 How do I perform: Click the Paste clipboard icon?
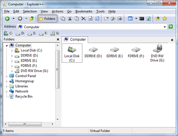(x=76, y=18)
